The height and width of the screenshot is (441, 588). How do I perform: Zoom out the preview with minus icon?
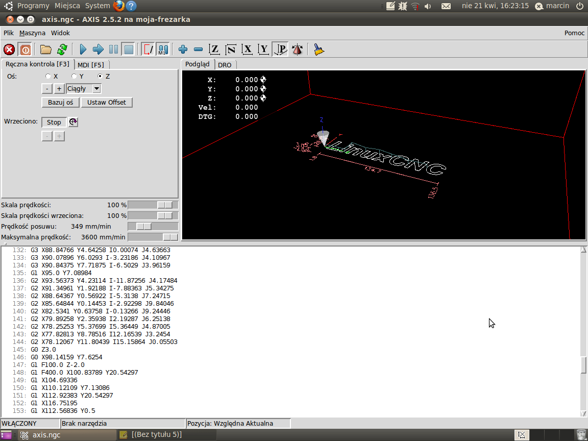[x=199, y=50]
